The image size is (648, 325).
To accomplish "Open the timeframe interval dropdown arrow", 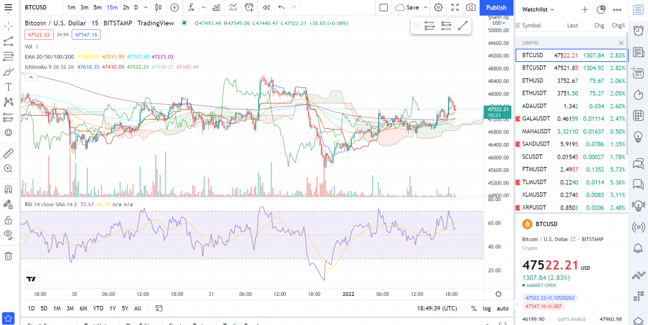I will [144, 8].
